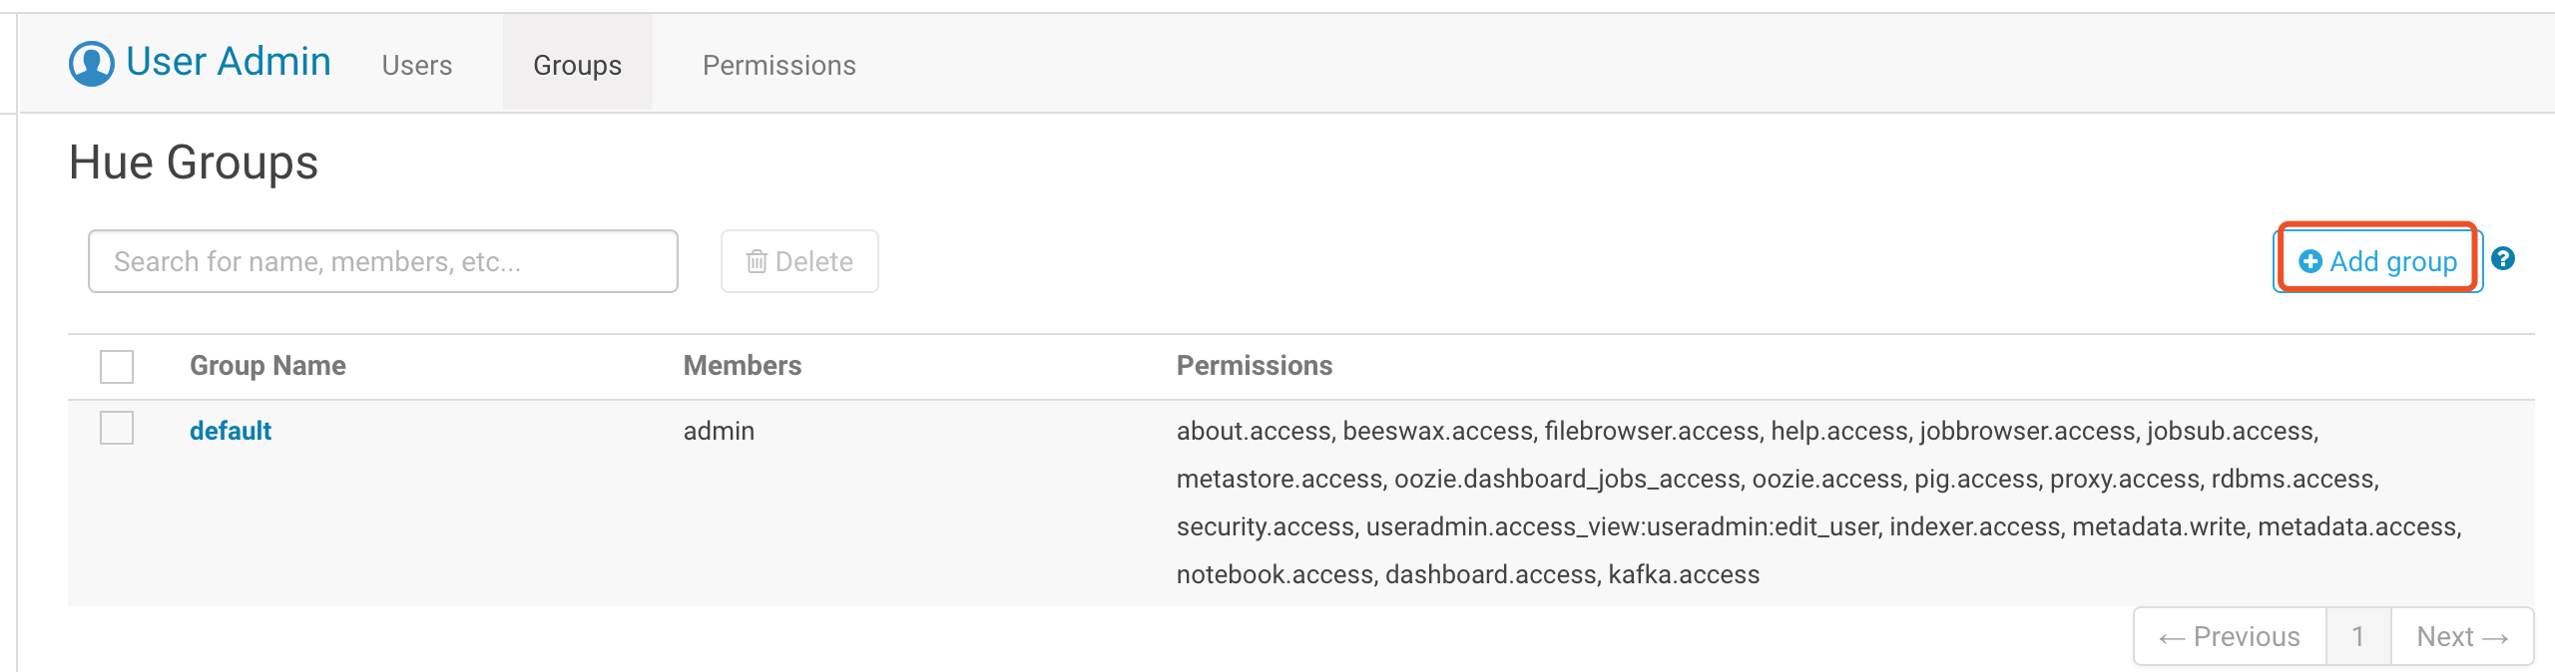Viewport: 2555px width, 672px height.
Task: Click the Hue Groups heading
Action: [194, 163]
